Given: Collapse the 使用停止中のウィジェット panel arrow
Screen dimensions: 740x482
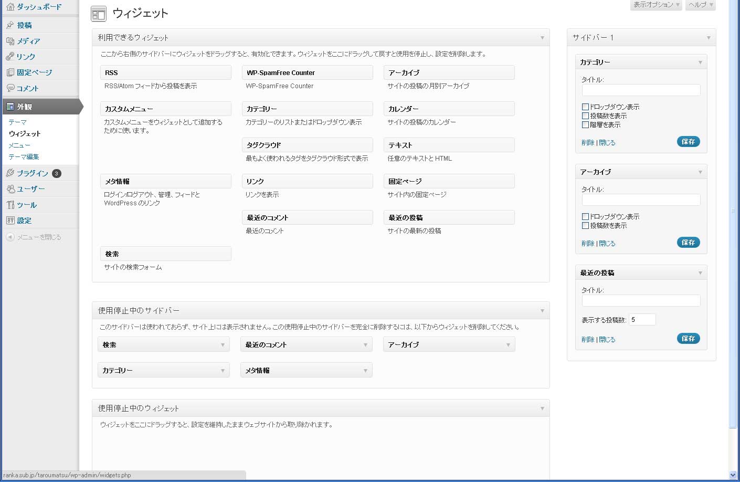Looking at the screenshot, I should (542, 408).
